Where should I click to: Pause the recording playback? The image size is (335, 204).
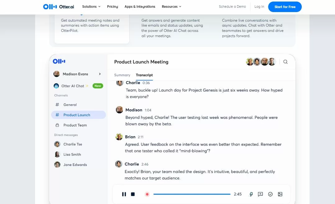(x=124, y=194)
